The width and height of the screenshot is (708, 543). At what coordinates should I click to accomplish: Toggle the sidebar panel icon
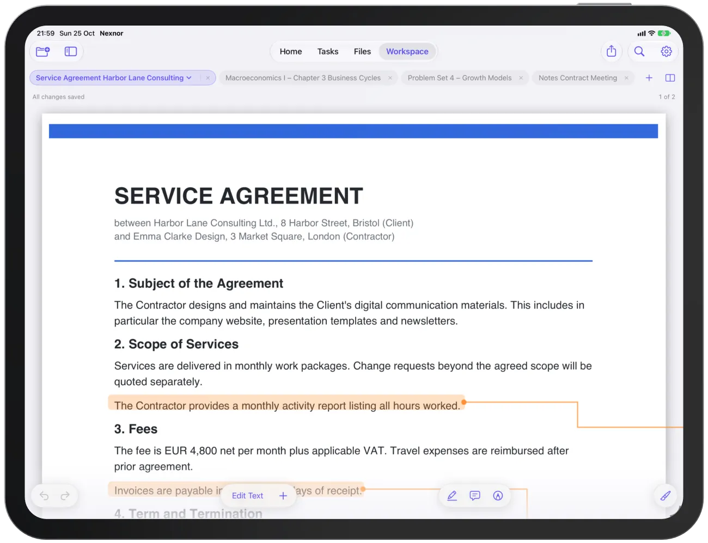[x=71, y=52]
